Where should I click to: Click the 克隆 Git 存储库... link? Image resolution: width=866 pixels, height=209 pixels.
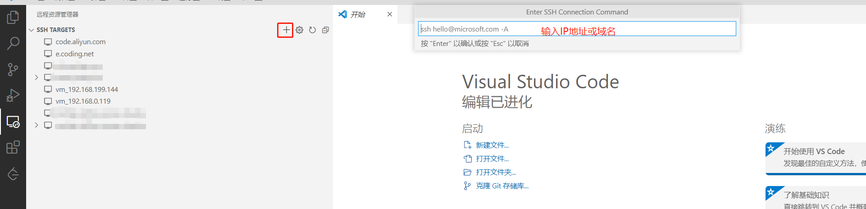[502, 186]
